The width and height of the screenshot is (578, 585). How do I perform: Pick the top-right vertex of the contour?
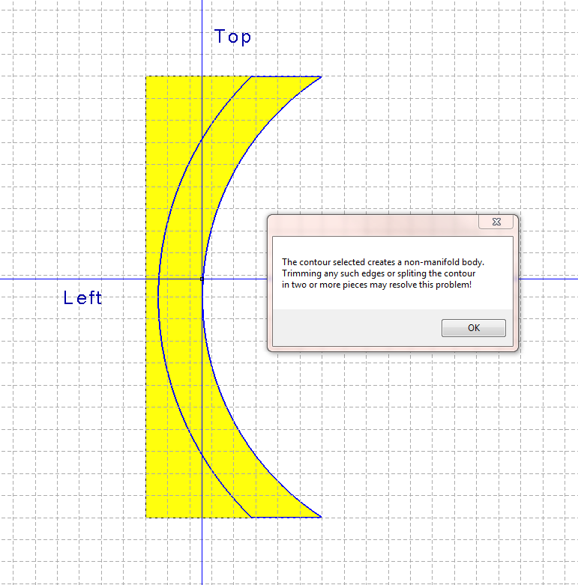(x=321, y=76)
